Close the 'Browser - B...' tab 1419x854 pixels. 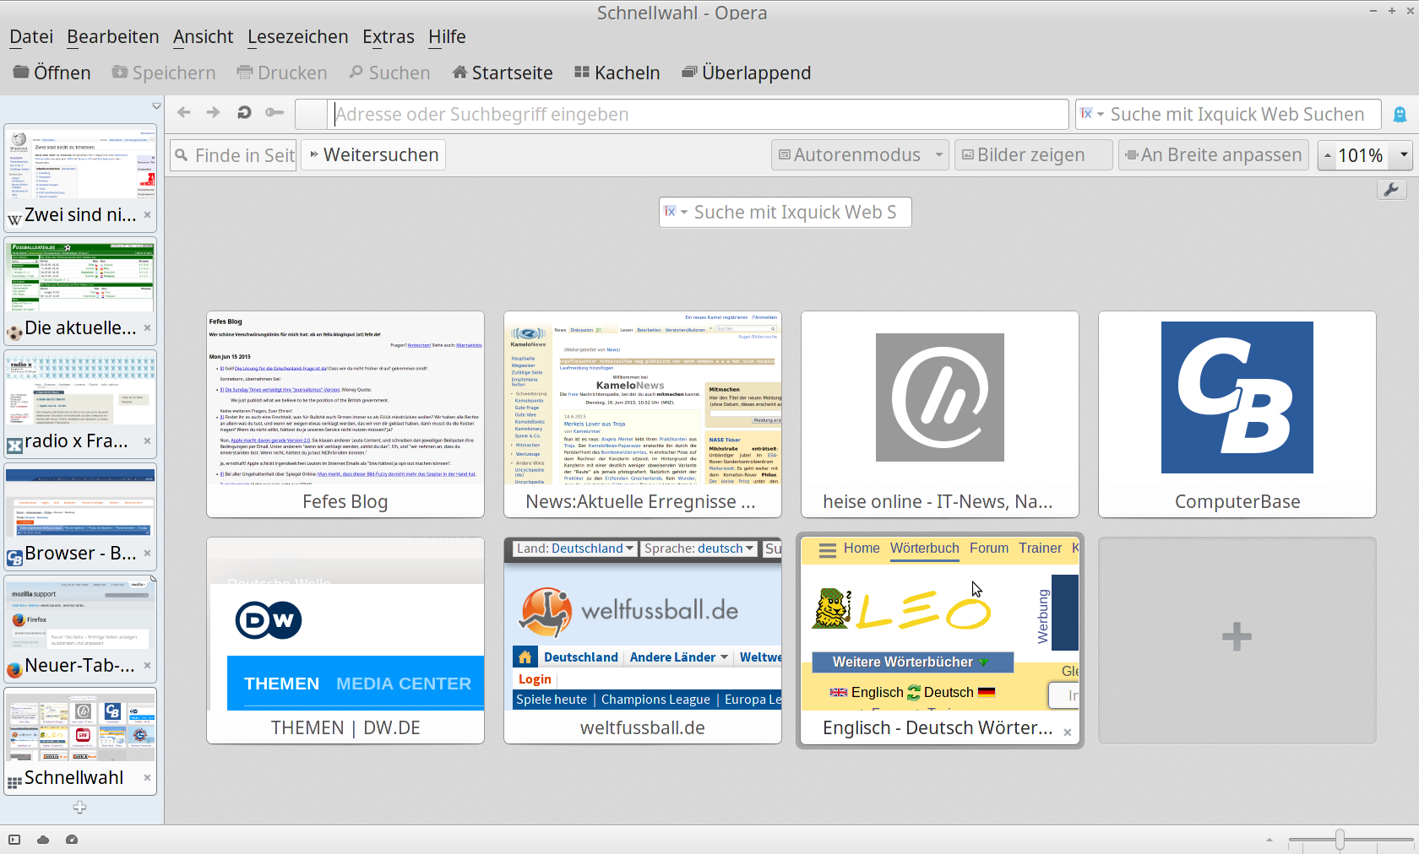point(147,553)
